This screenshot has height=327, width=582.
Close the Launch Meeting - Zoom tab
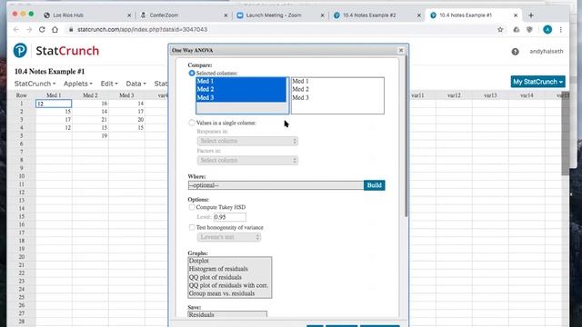point(322,15)
